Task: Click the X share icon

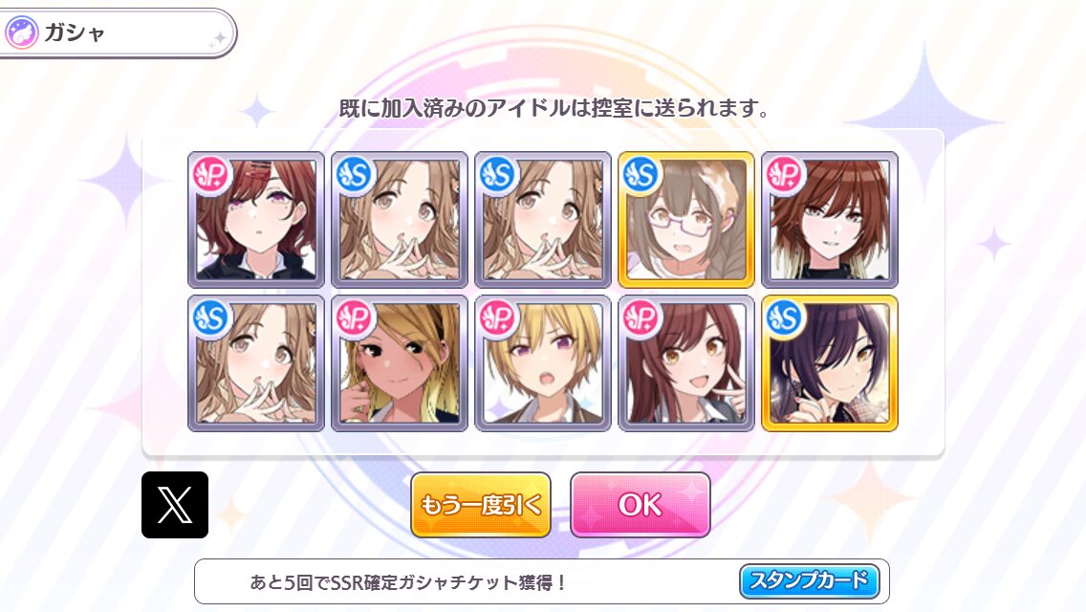Action: [175, 505]
